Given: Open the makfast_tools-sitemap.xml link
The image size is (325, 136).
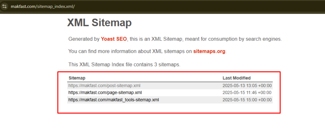Looking at the screenshot, I should click(x=114, y=100).
